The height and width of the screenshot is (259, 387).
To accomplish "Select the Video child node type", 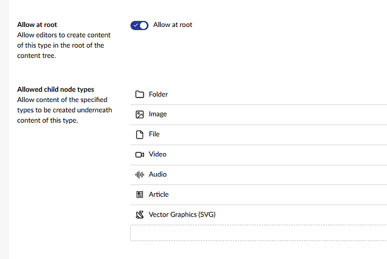I will [259, 155].
